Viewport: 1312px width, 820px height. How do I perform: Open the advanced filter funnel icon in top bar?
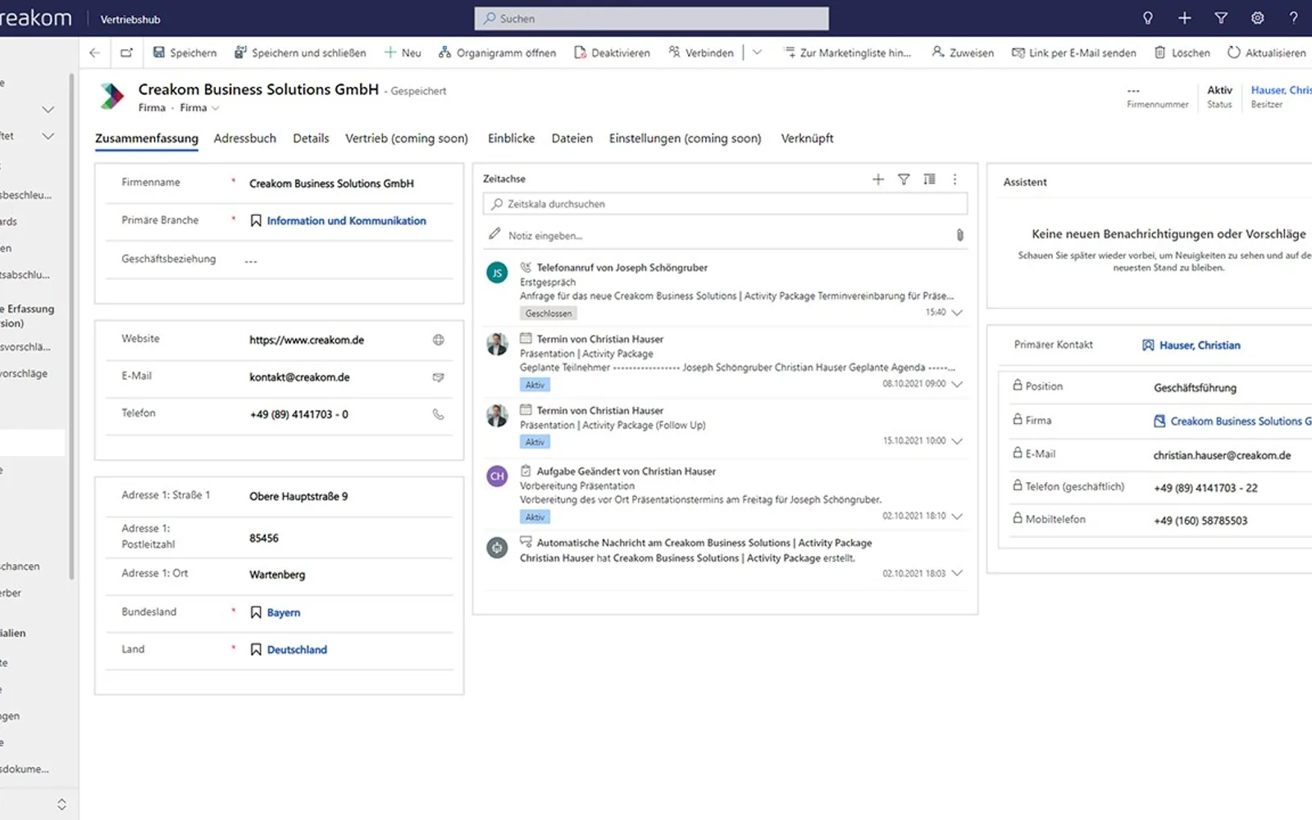1221,18
